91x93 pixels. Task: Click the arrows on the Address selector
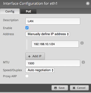[x=68, y=34]
